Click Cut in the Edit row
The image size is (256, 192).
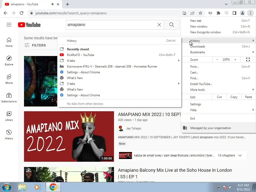point(219,97)
